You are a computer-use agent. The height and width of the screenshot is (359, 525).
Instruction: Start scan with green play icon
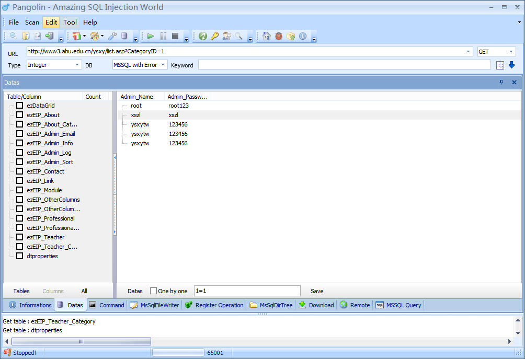151,36
